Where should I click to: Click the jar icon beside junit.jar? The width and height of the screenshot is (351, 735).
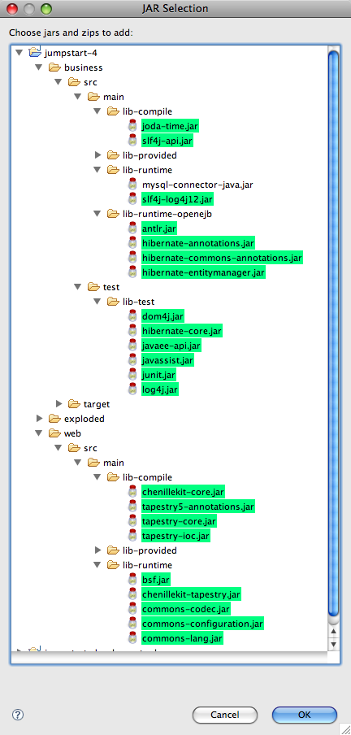pyautogui.click(x=132, y=375)
